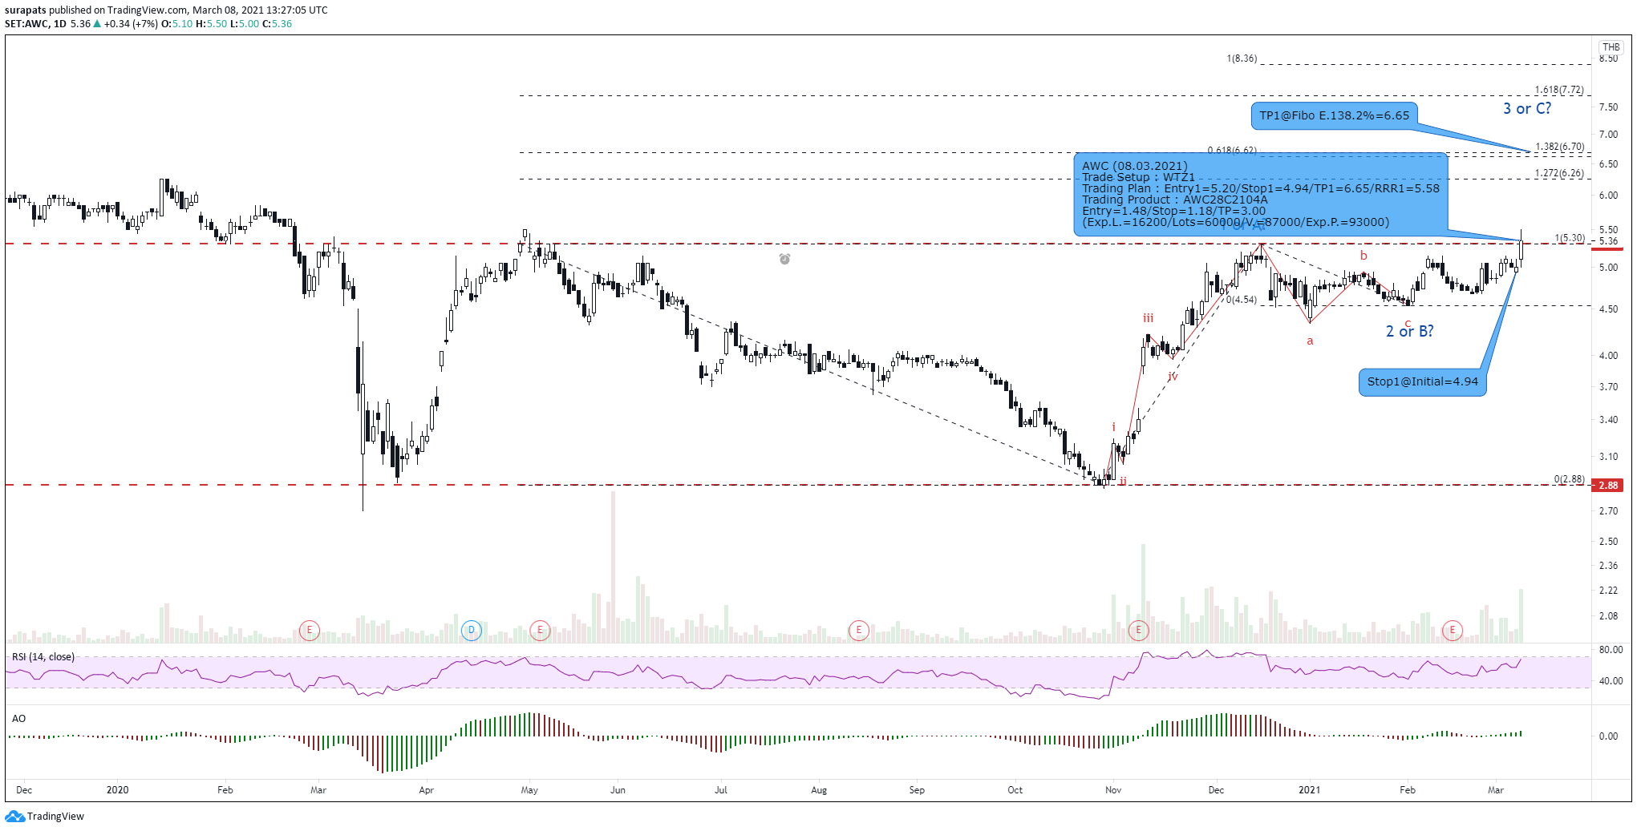Select the red wave label 'a'
Screen dimensions: 1637x831
tap(1310, 341)
